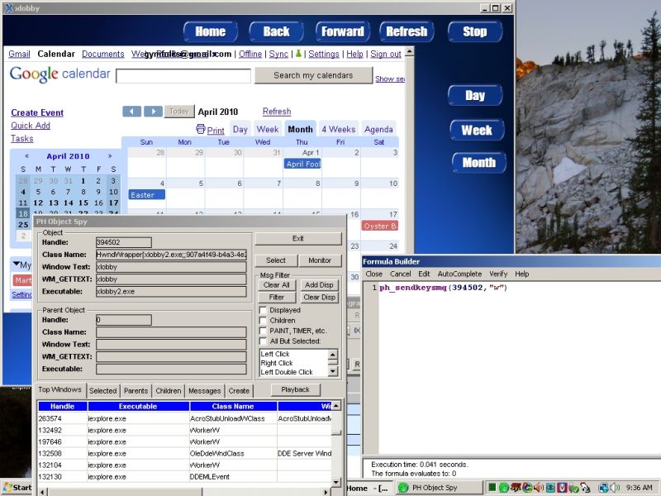The height and width of the screenshot is (496, 661).
Task: Click the Select button in PH Object Spy
Action: [276, 260]
